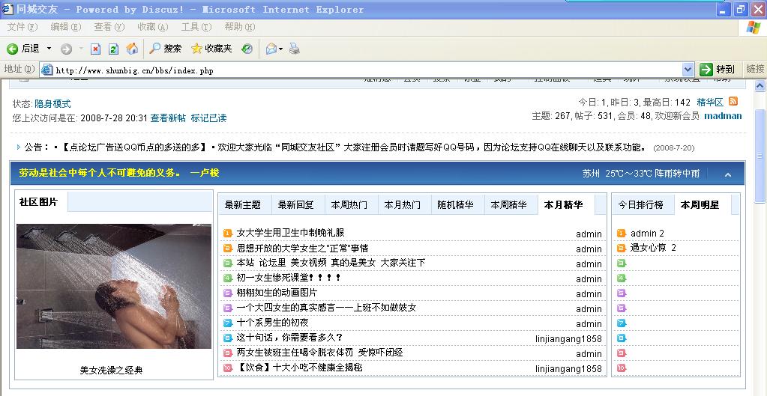Open the 收藏夹 favorites toolbar button

(x=211, y=49)
